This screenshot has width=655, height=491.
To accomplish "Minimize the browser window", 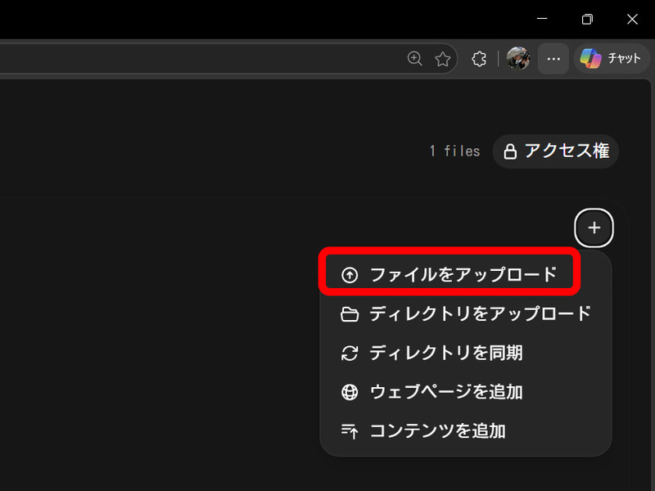I will pyautogui.click(x=542, y=19).
